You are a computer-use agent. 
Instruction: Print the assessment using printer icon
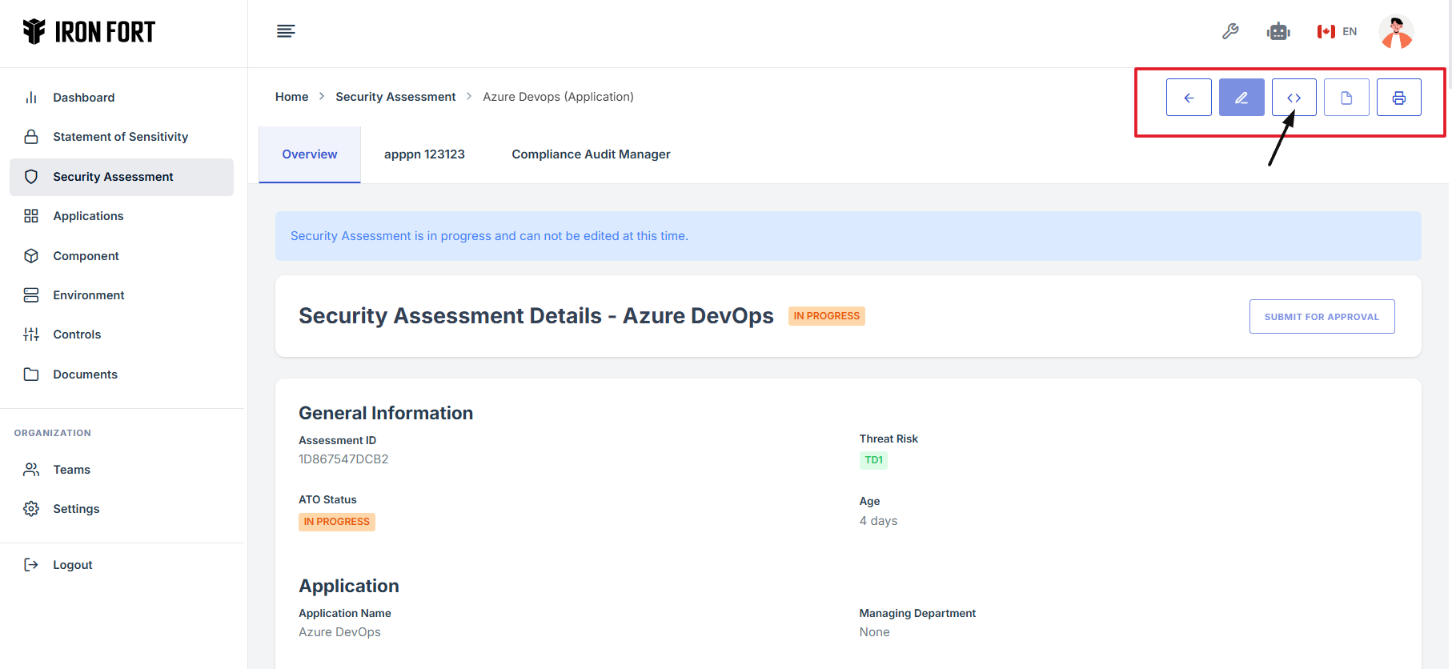[x=1398, y=98]
